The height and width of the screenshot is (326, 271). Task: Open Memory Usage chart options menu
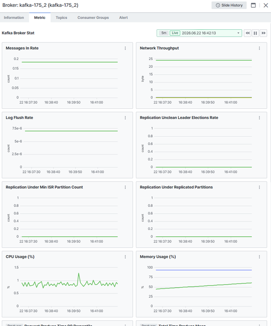pos(259,257)
